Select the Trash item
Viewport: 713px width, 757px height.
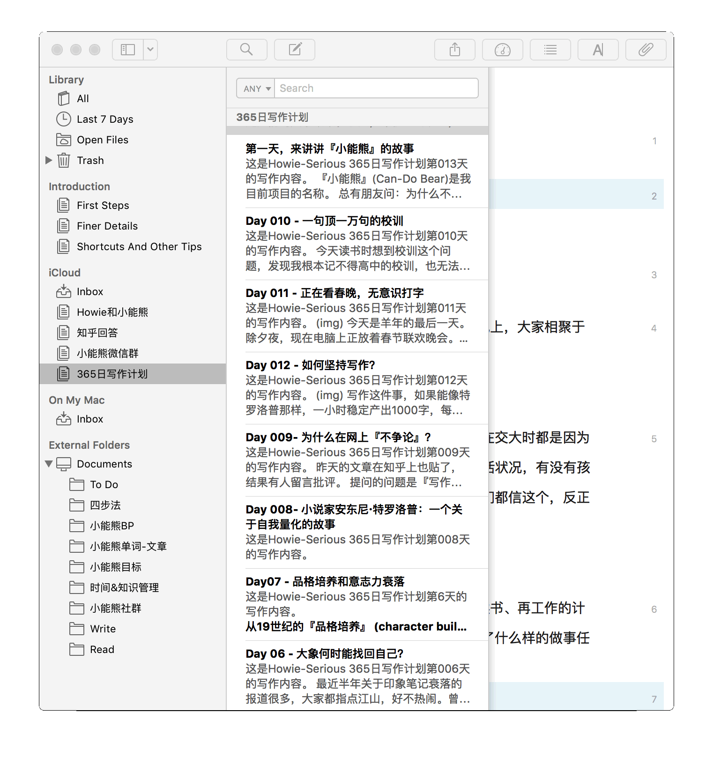[x=133, y=160]
